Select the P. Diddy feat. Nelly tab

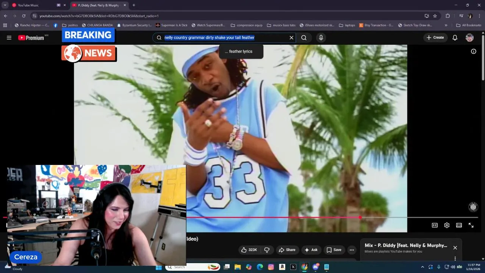point(99,5)
